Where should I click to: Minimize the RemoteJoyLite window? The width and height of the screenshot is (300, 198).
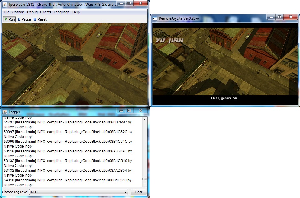(271, 17)
